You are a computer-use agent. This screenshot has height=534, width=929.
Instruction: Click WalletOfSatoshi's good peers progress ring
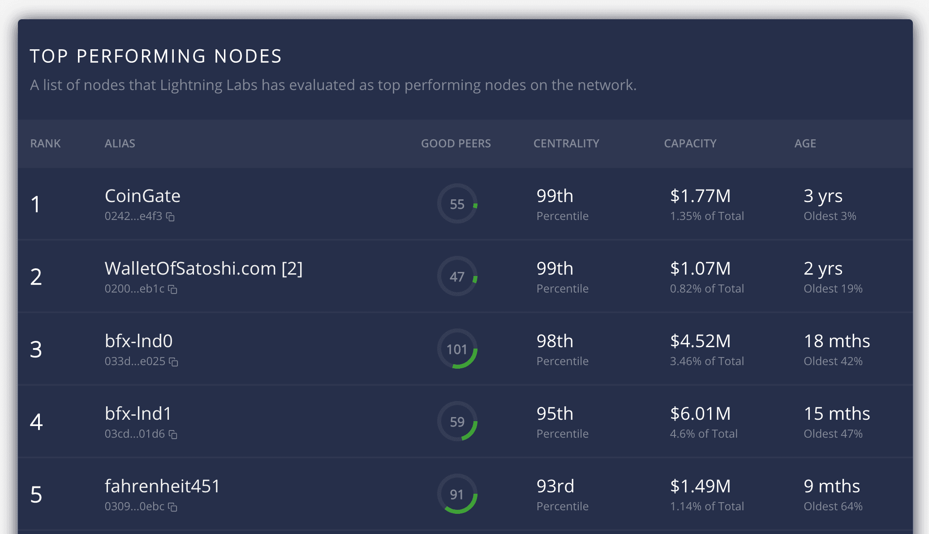tap(457, 277)
